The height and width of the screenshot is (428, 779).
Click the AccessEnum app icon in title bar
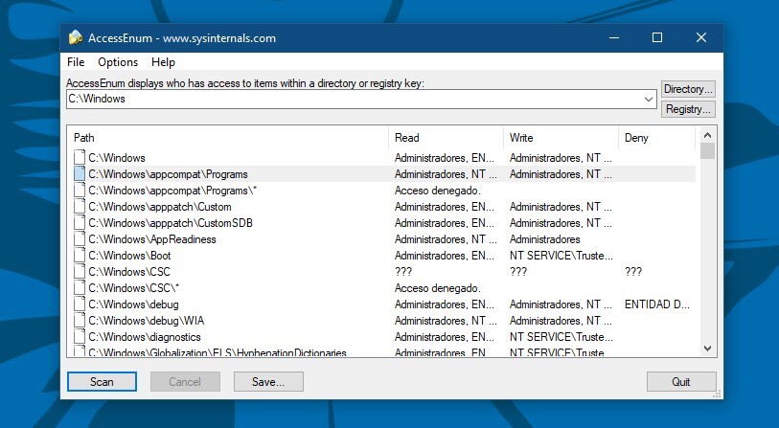(76, 37)
